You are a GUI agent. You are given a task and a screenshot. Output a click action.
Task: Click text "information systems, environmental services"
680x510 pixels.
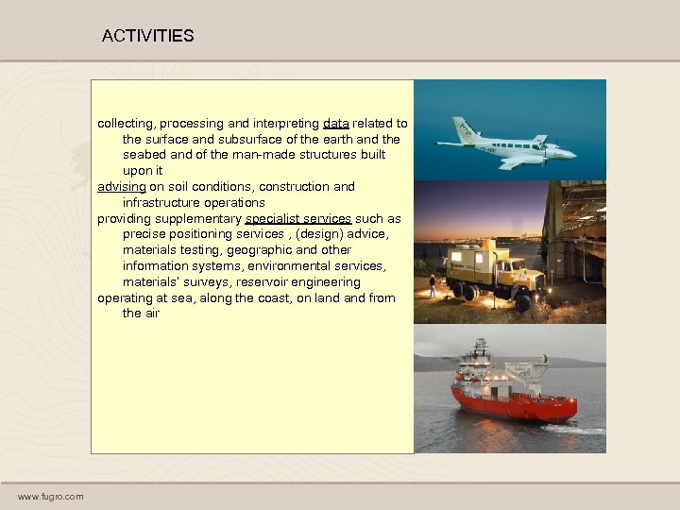pos(253,265)
